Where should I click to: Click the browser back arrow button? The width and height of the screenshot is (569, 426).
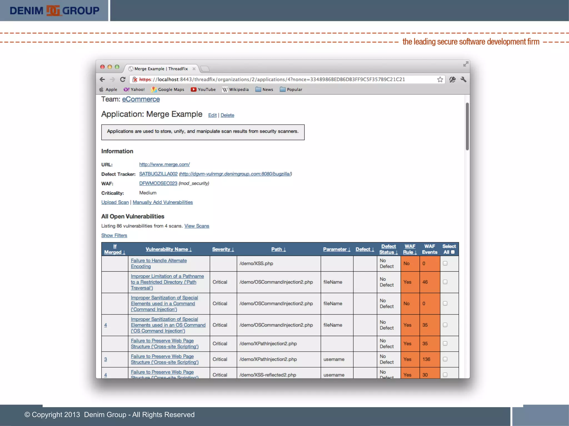(x=102, y=80)
